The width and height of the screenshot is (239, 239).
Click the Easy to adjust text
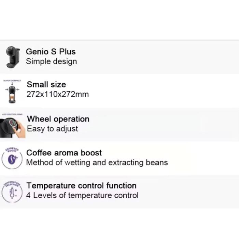pyautogui.click(x=52, y=129)
